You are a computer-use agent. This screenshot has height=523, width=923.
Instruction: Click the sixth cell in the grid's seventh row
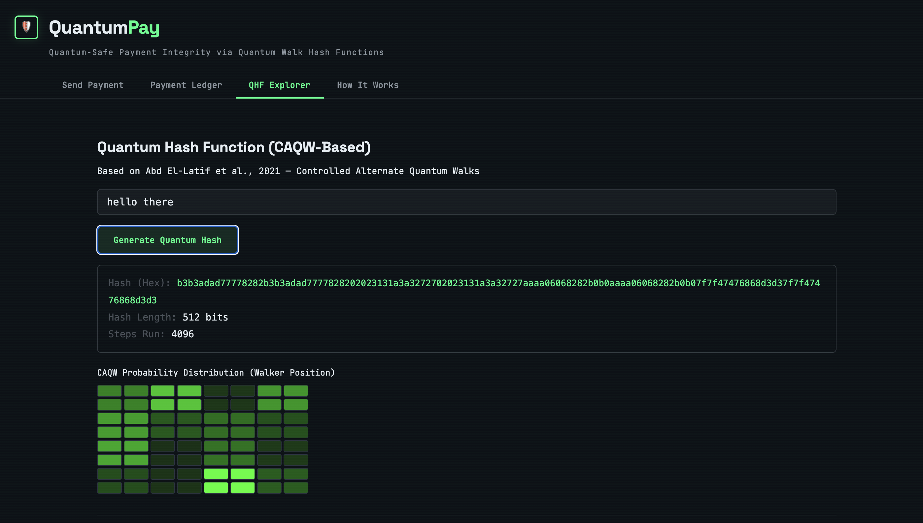pos(242,474)
